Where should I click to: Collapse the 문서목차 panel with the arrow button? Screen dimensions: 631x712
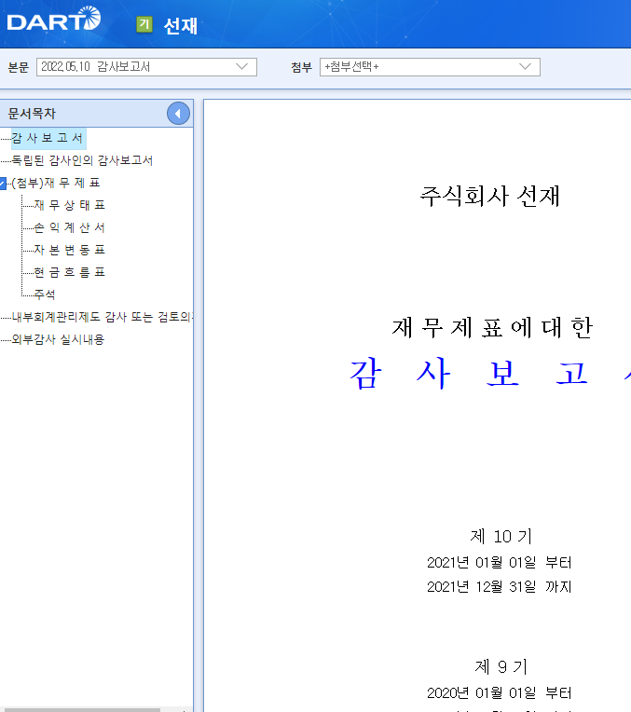click(178, 114)
